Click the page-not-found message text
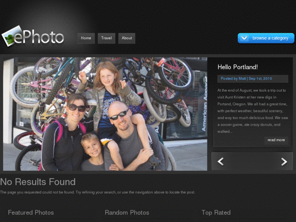 click(x=97, y=192)
